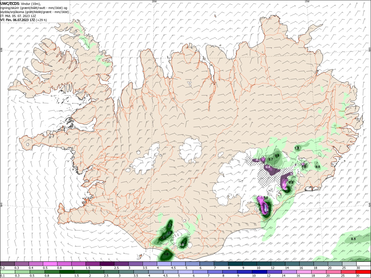The width and height of the screenshot is (371, 278).
Task: Click the UWC/ECDS chart title
Action: point(10,3)
